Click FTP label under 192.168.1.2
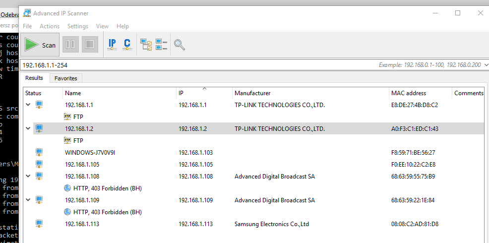 78,141
